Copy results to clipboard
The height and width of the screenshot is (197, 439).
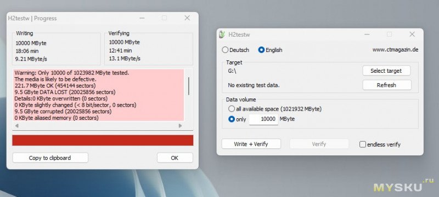point(50,158)
